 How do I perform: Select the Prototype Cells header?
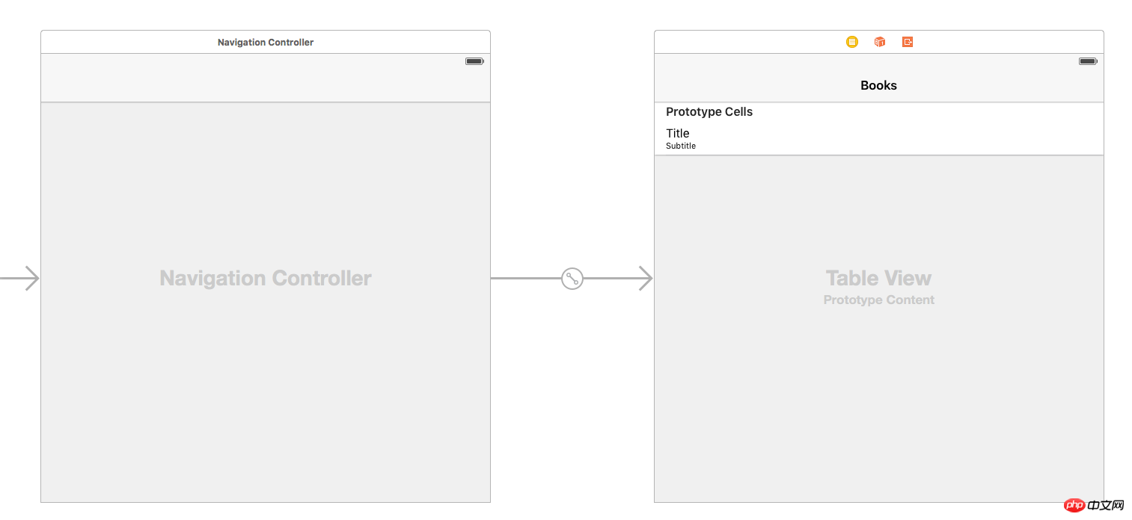(709, 112)
